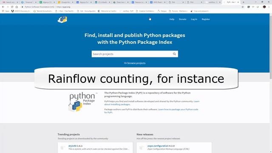
Task: Open the Visas and passports bookmark
Action: 199,11
